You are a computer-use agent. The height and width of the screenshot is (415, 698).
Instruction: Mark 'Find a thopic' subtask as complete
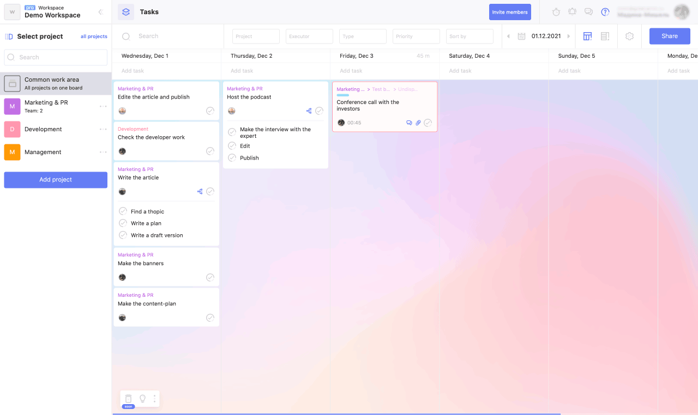coord(123,211)
